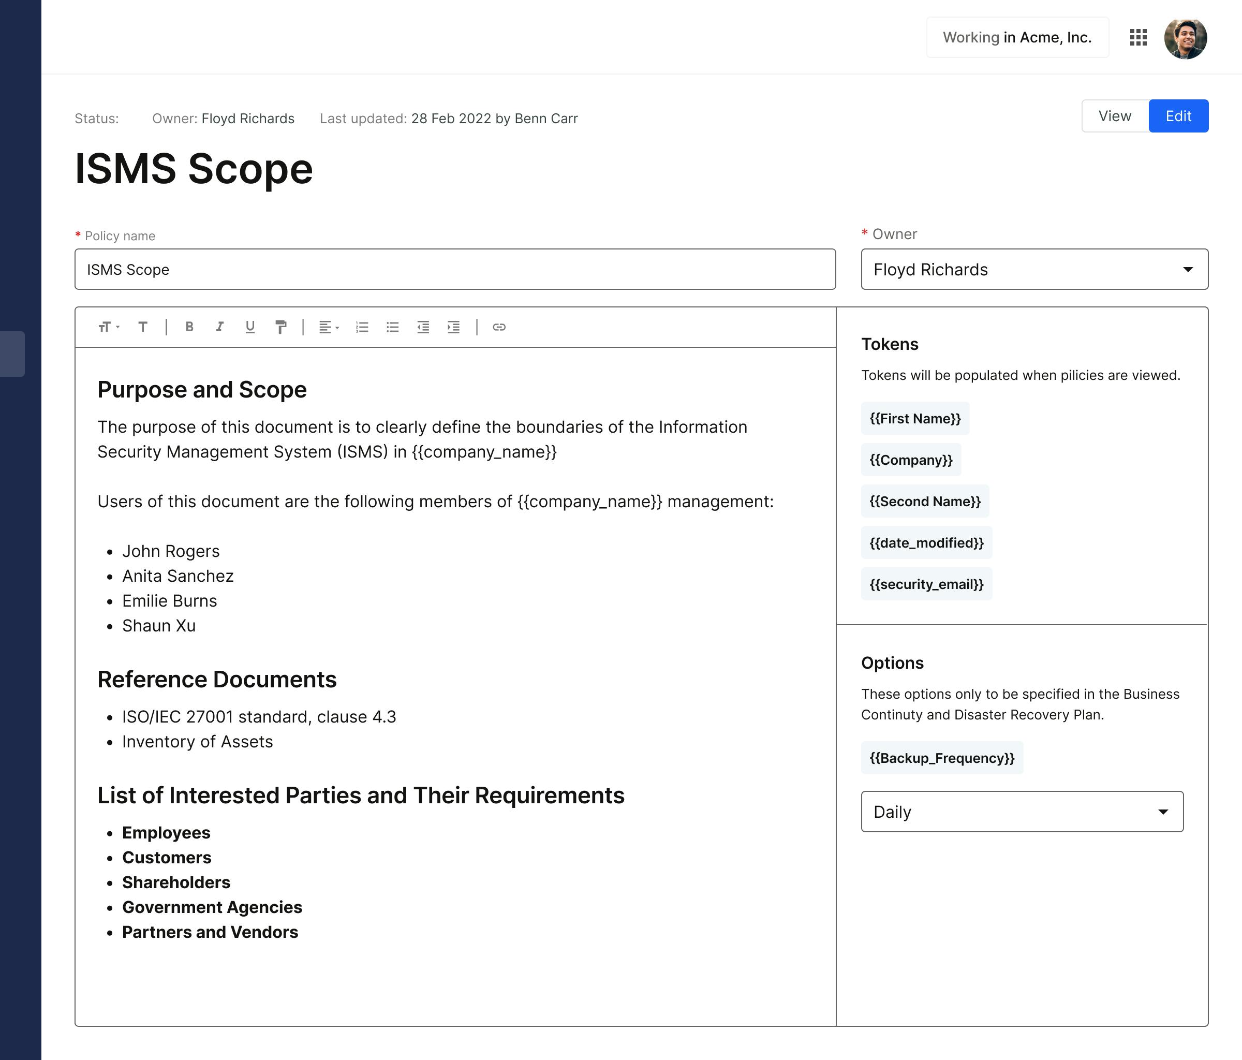Image resolution: width=1242 pixels, height=1060 pixels.
Task: Click the {{security_email}} token chip
Action: pos(926,584)
